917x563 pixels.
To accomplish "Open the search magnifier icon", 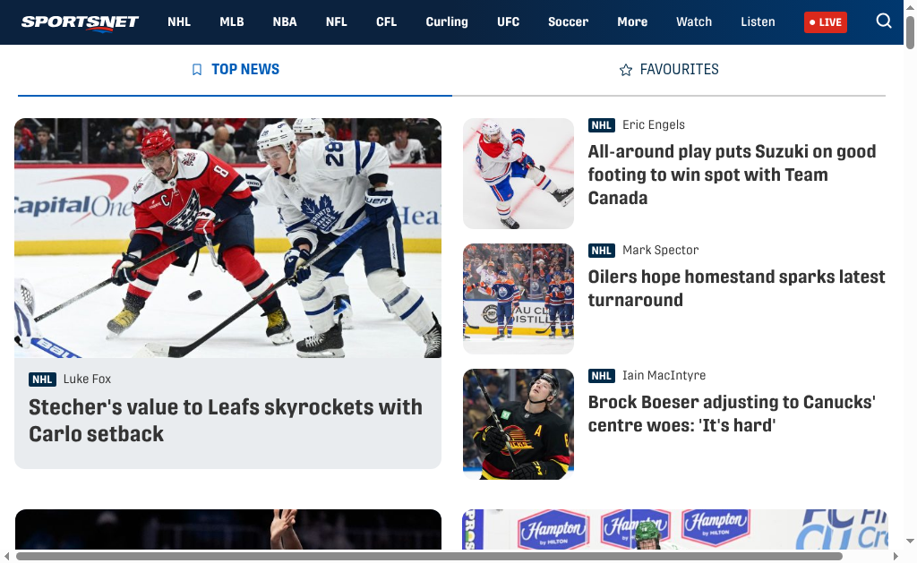I will tap(884, 21).
